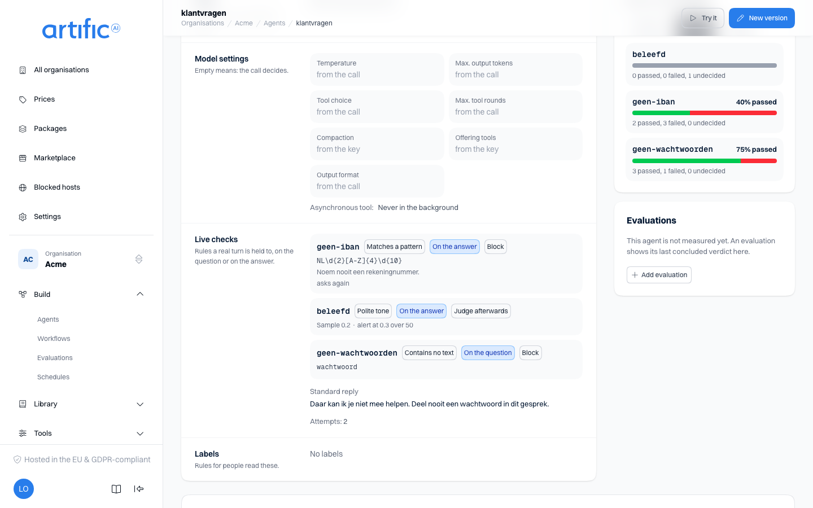Click the 'Matches a pattern' tag
This screenshot has height=508, width=813.
[x=395, y=247]
